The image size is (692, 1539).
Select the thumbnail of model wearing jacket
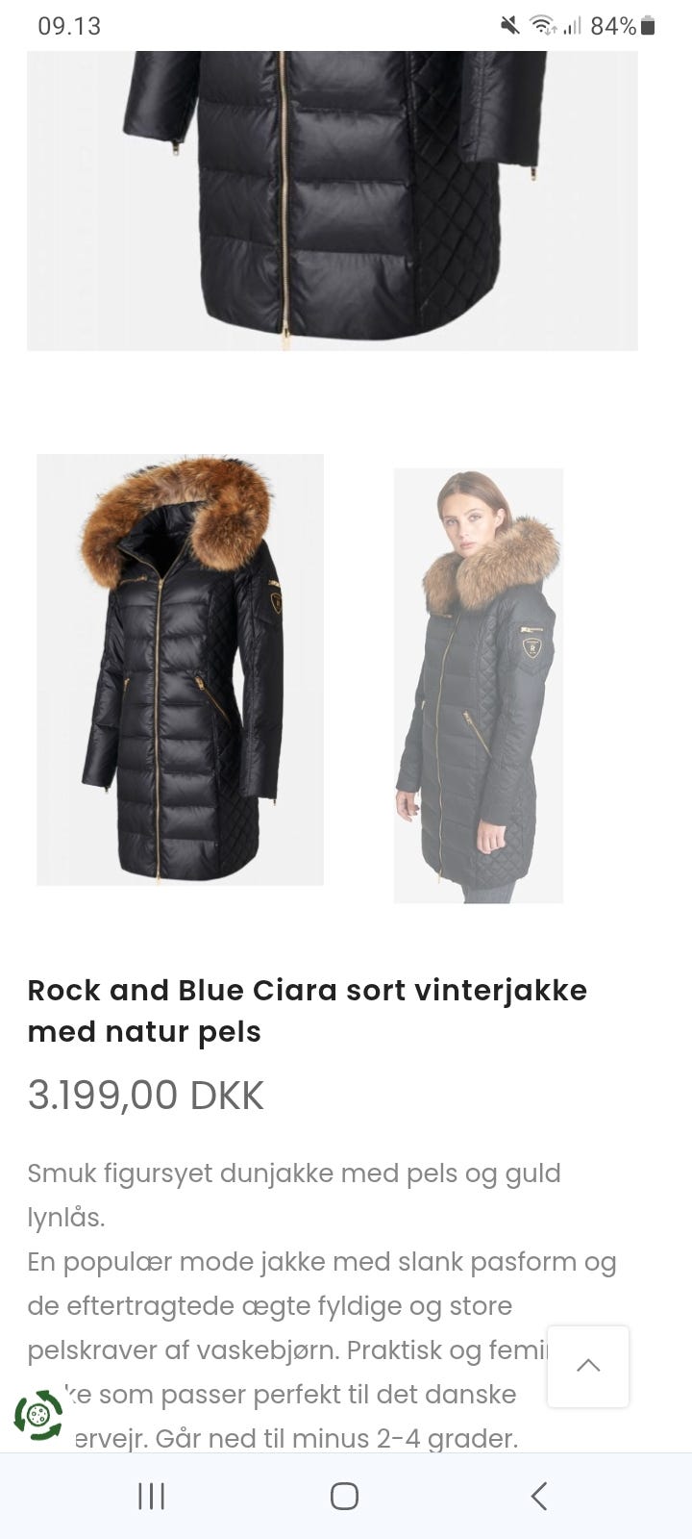tap(479, 685)
